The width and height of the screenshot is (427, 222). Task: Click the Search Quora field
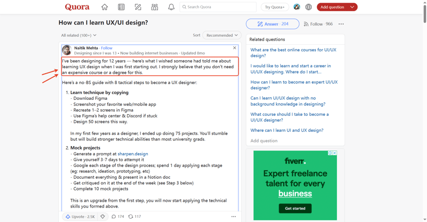click(218, 7)
